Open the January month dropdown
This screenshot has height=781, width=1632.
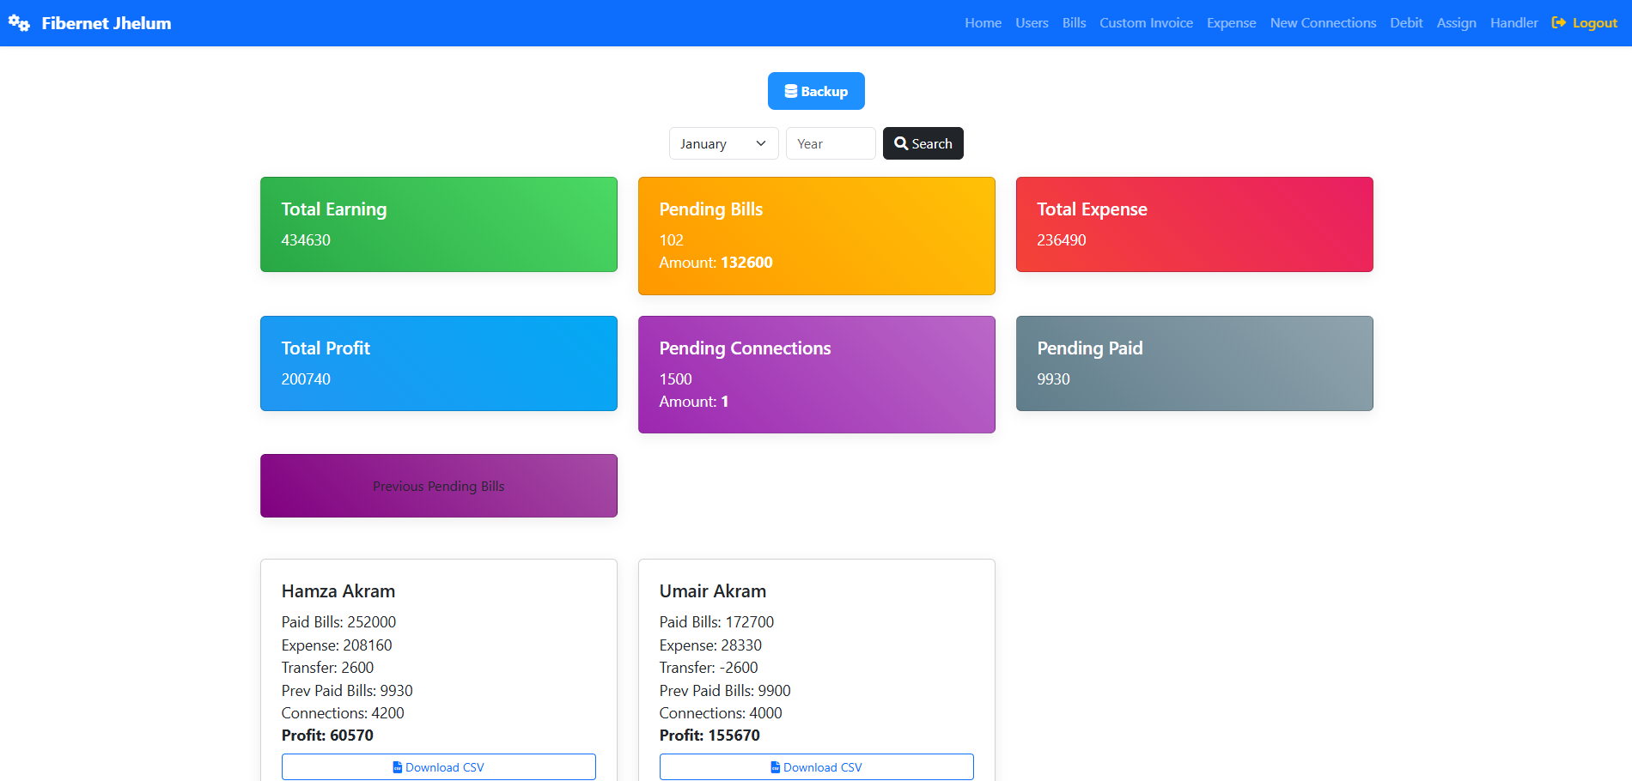723,143
